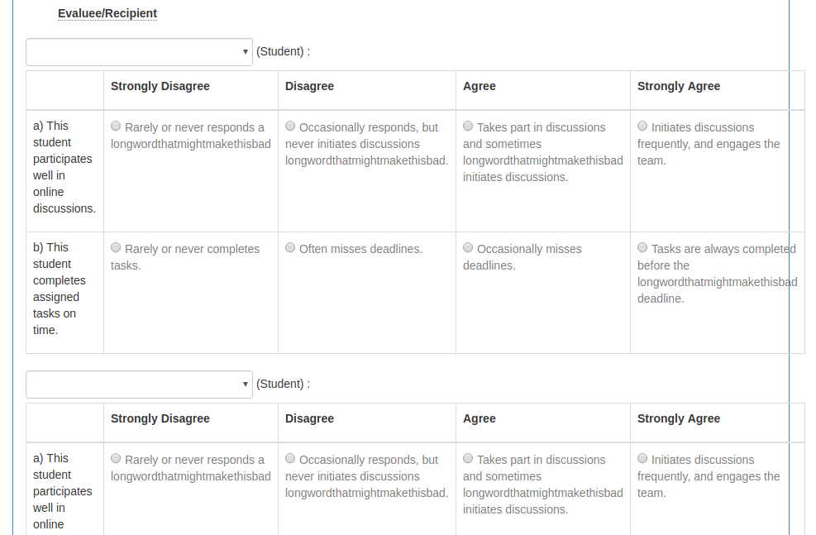Choose 'Initiates discussions frequently' for first student

(642, 126)
